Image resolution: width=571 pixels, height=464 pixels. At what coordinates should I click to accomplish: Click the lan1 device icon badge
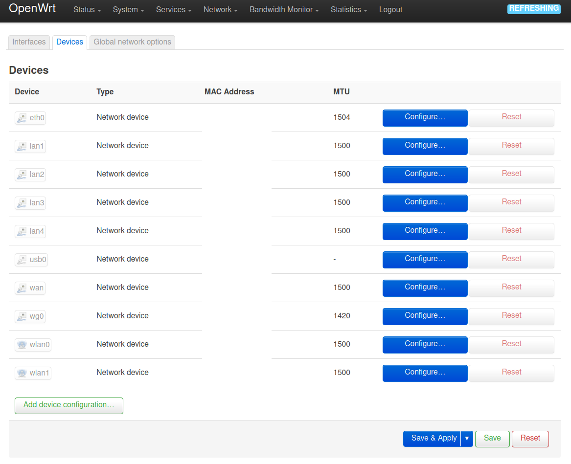coord(30,146)
